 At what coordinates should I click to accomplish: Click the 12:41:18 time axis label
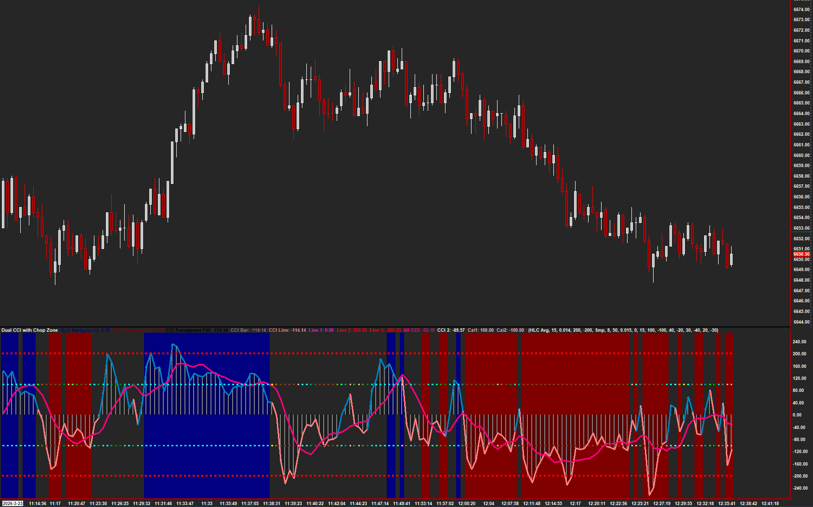point(770,504)
